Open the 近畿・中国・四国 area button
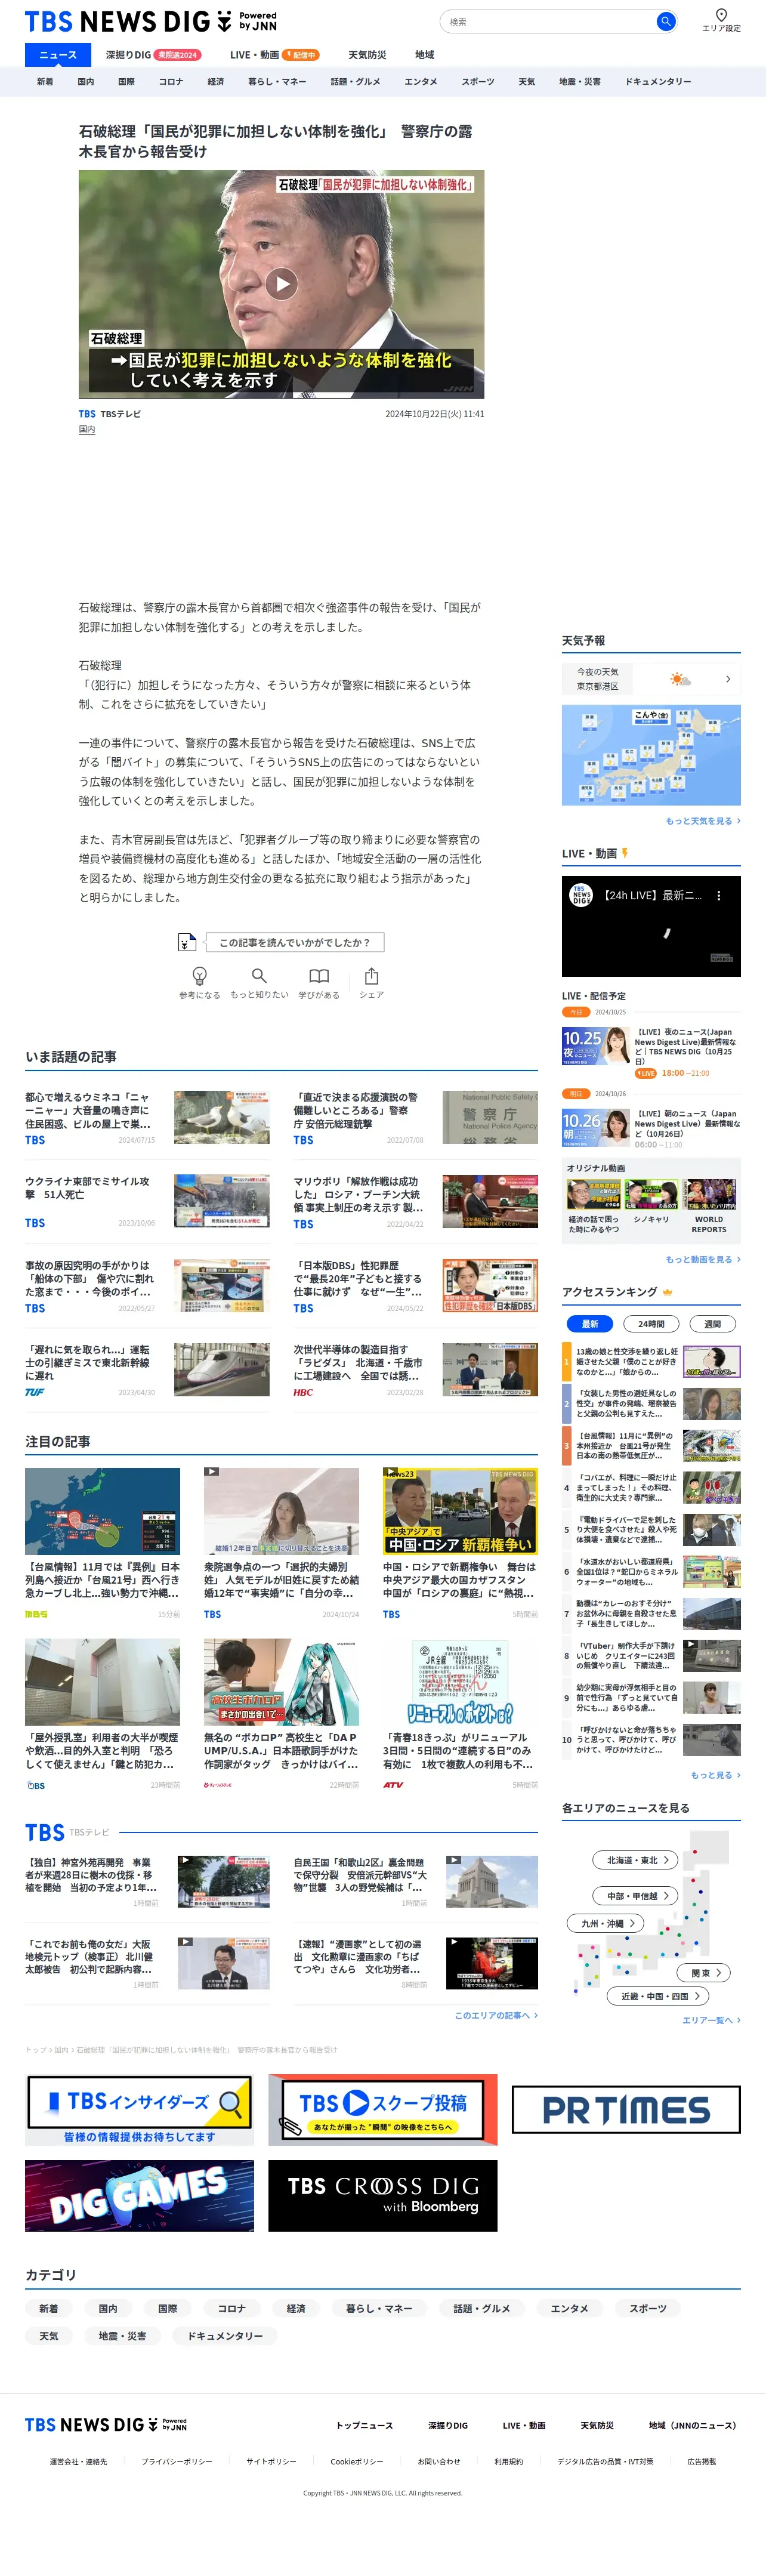This screenshot has height=2576, width=766. [658, 1996]
